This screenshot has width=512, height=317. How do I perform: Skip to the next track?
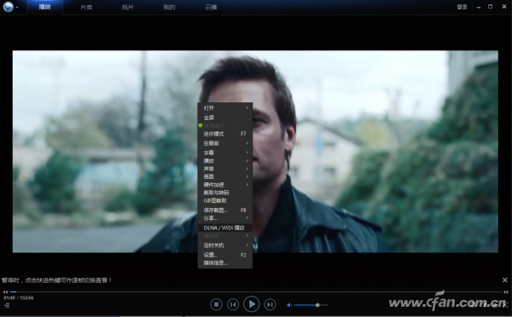pos(270,304)
